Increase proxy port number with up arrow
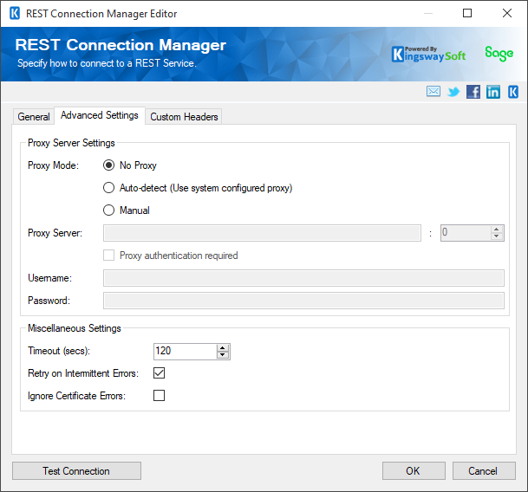The height and width of the screenshot is (492, 528). pos(496,230)
